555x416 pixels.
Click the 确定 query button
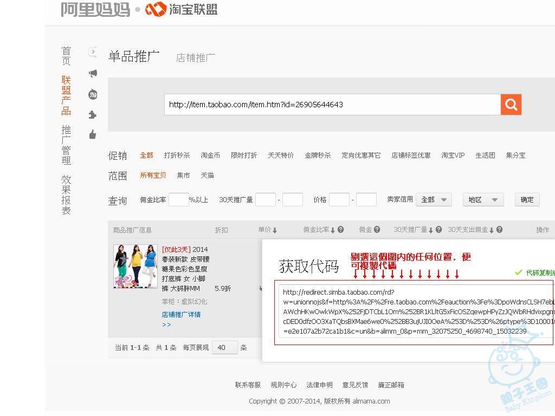point(527,200)
